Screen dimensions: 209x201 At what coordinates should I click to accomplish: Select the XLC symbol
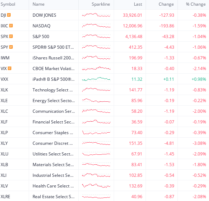coord(4,111)
